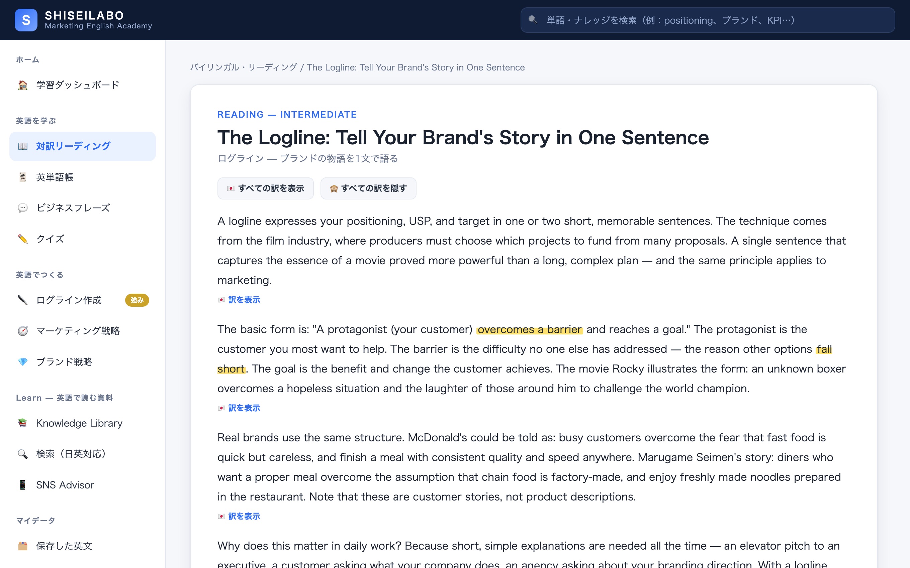Click the ビジネスフレーズ speech bubble icon
Viewport: 910px width, 568px height.
tap(22, 208)
